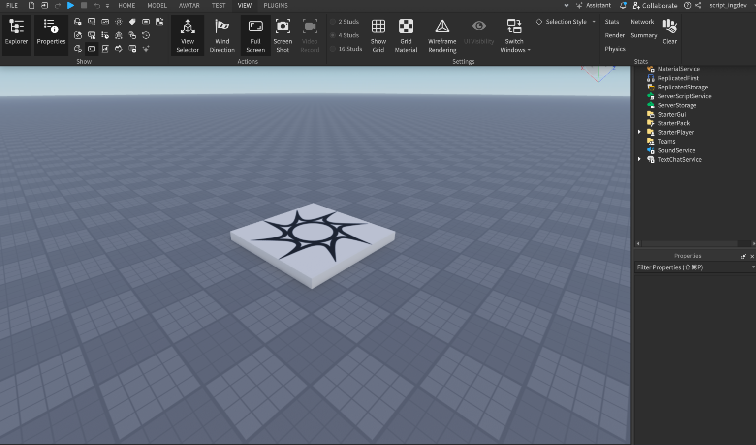This screenshot has width=756, height=445.
Task: Click the Tag Editor icon in Show group
Action: coord(132,22)
